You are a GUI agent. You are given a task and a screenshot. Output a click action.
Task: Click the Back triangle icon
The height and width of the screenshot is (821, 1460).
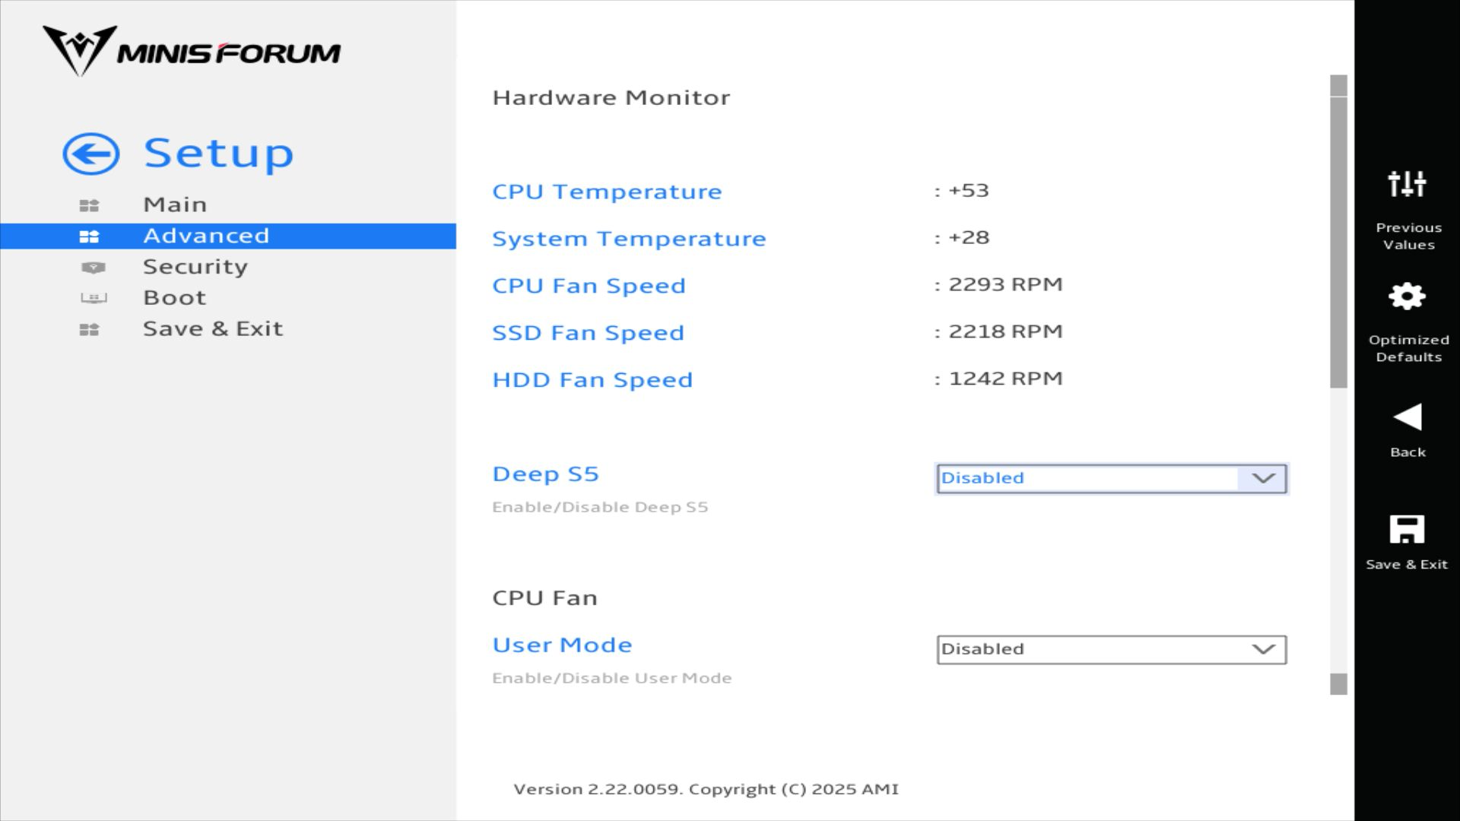coord(1407,417)
